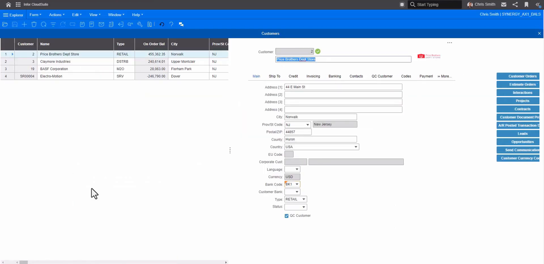Open the Language dropdown

point(297,169)
